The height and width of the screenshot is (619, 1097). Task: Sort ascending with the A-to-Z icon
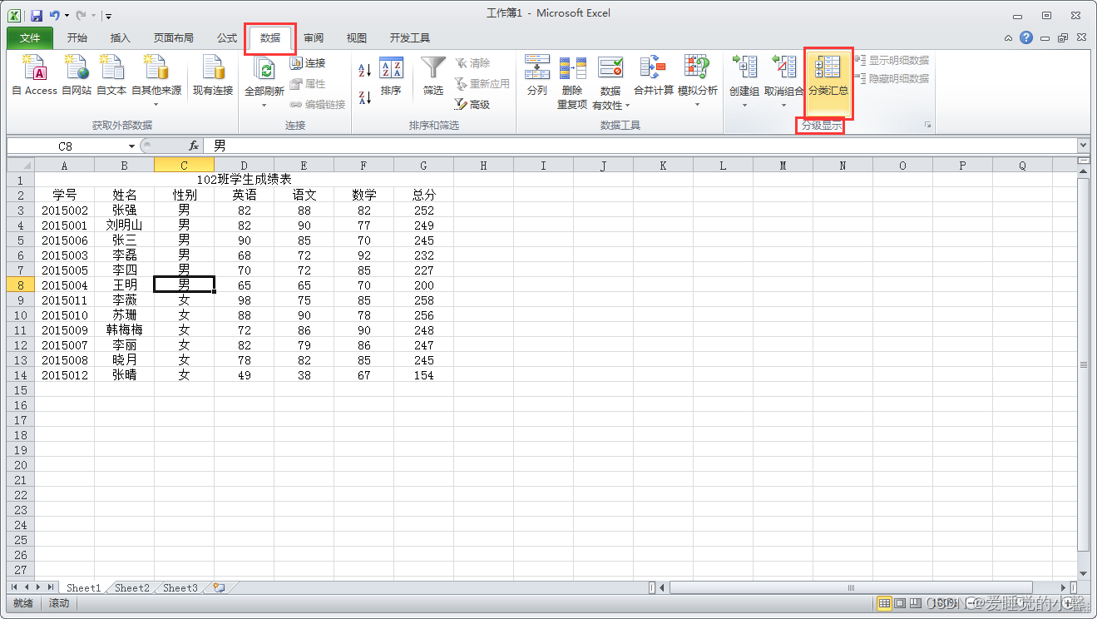click(365, 71)
